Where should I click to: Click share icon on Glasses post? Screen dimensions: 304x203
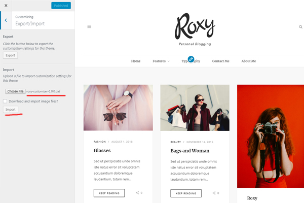tap(137, 193)
